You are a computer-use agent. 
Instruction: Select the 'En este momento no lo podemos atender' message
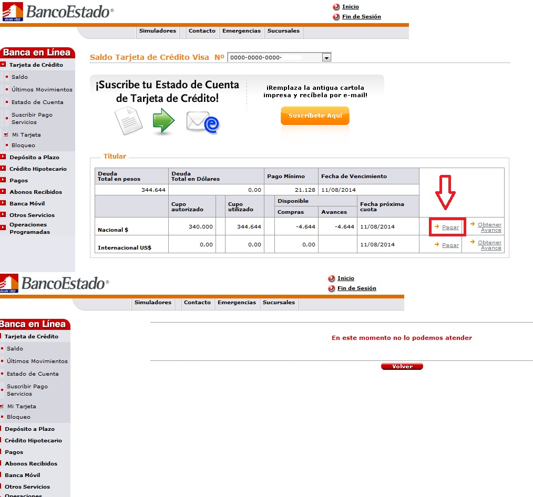(x=402, y=338)
